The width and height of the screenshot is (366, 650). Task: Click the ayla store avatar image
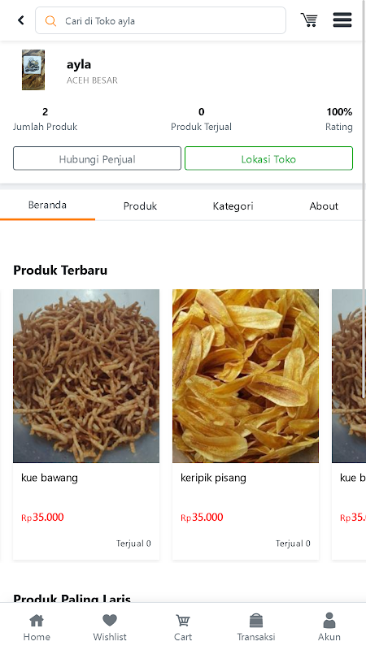(33, 70)
